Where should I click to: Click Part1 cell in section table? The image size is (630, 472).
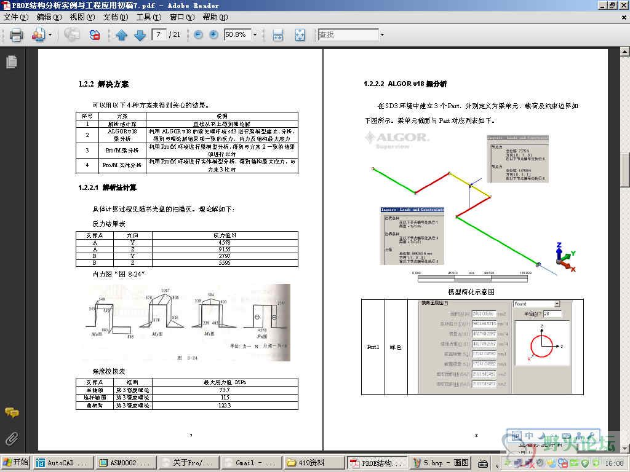click(373, 347)
